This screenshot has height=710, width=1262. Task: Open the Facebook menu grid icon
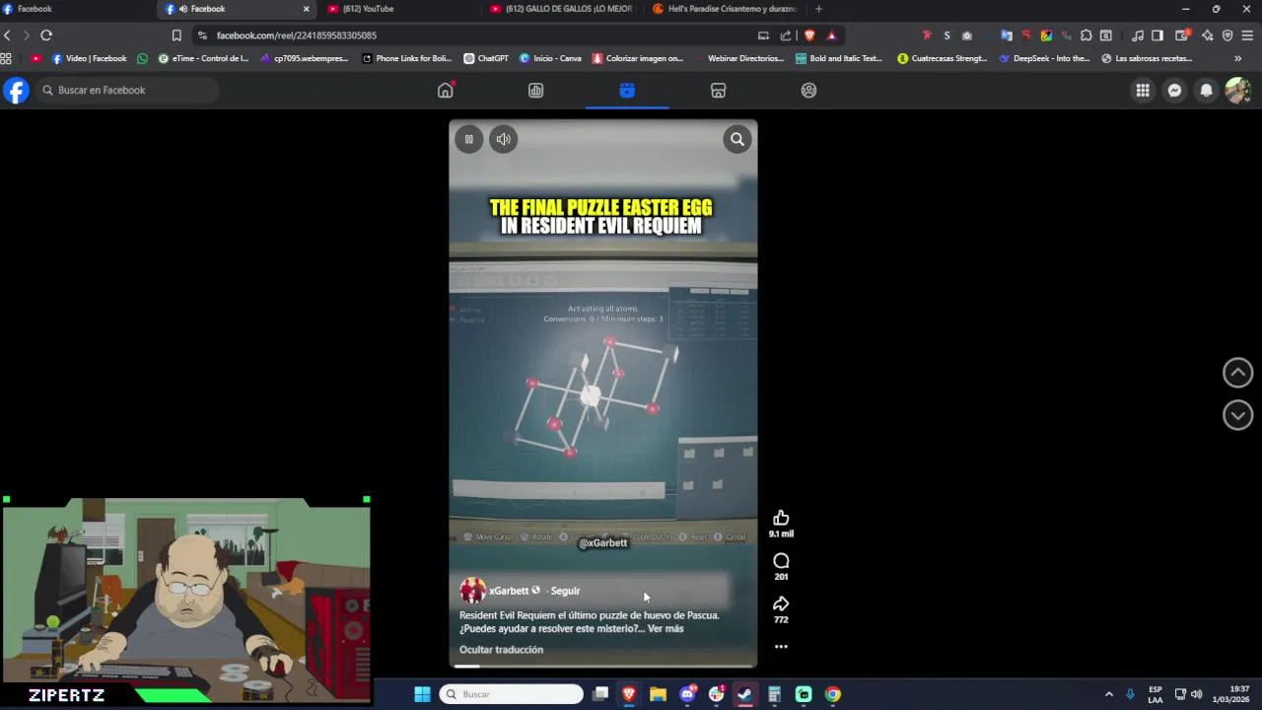click(x=1143, y=90)
